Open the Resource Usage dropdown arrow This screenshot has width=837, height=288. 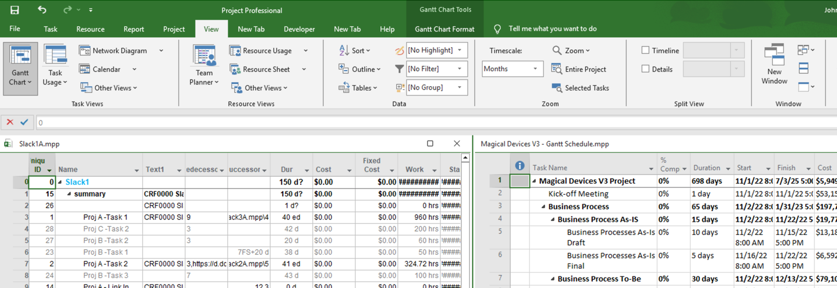click(305, 51)
